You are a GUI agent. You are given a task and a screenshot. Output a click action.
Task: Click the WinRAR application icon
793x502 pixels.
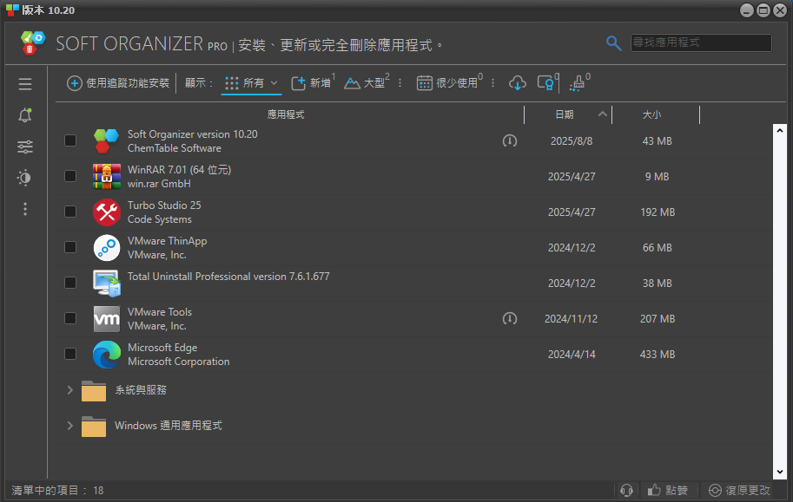pos(107,176)
